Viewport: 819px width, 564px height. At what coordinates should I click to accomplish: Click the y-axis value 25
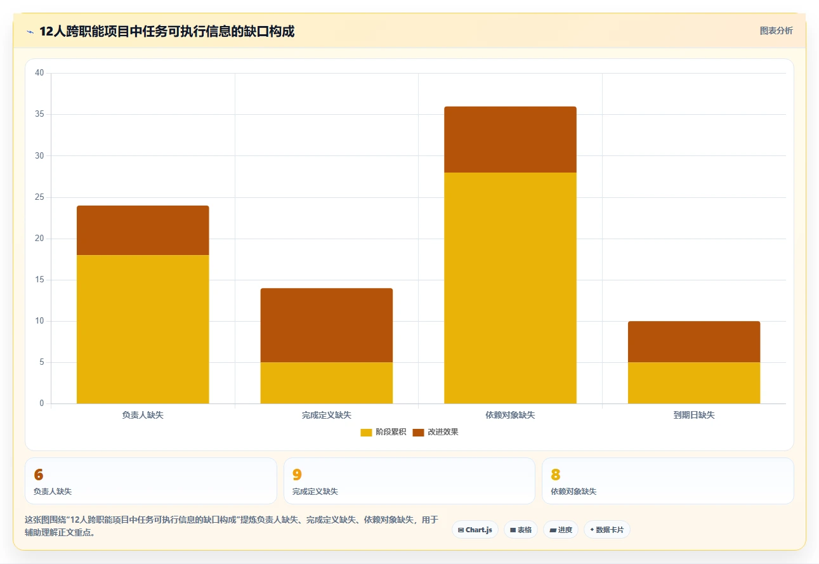coord(39,197)
